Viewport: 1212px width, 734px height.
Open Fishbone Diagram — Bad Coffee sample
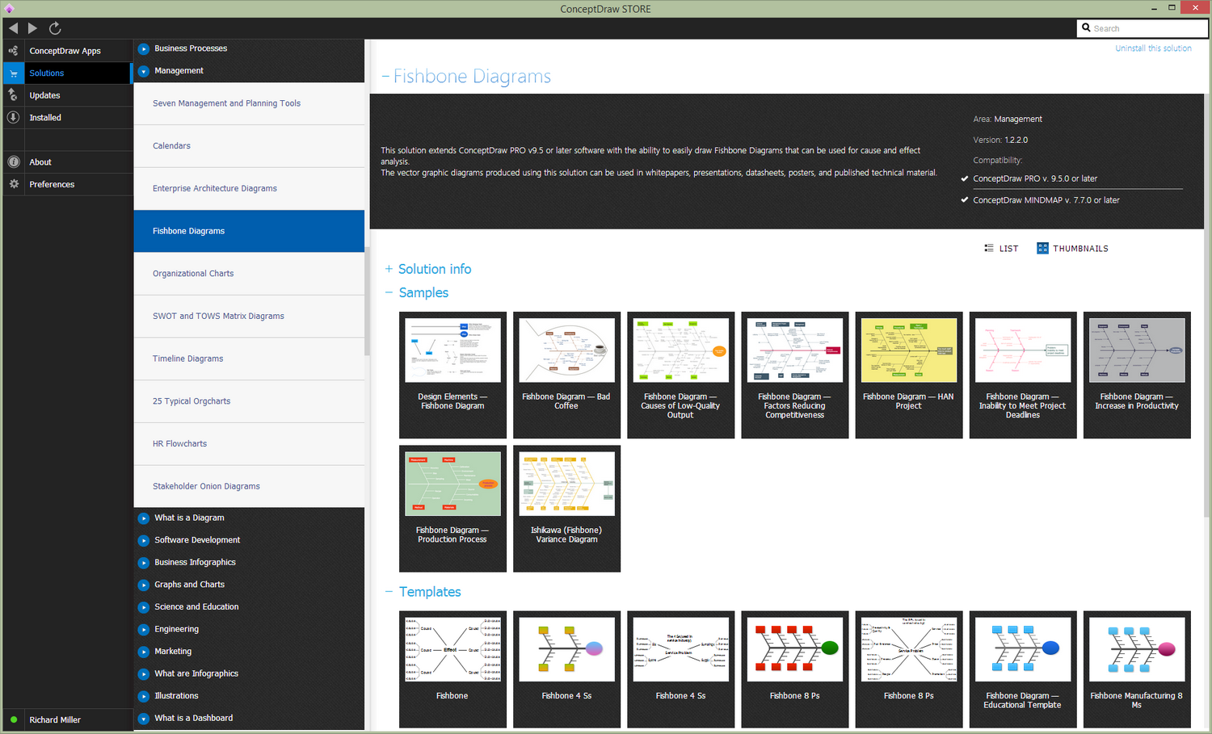pyautogui.click(x=566, y=375)
